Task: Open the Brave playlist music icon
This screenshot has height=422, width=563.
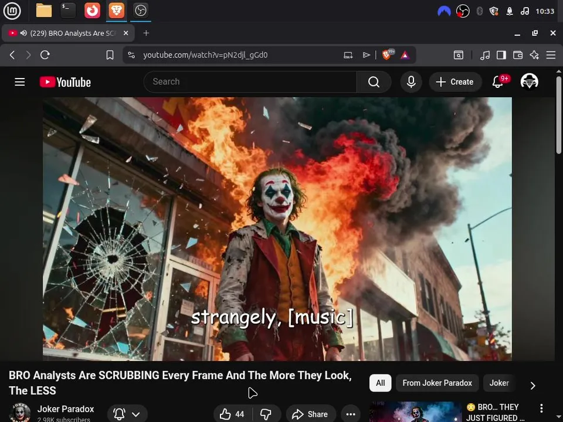Action: point(485,55)
